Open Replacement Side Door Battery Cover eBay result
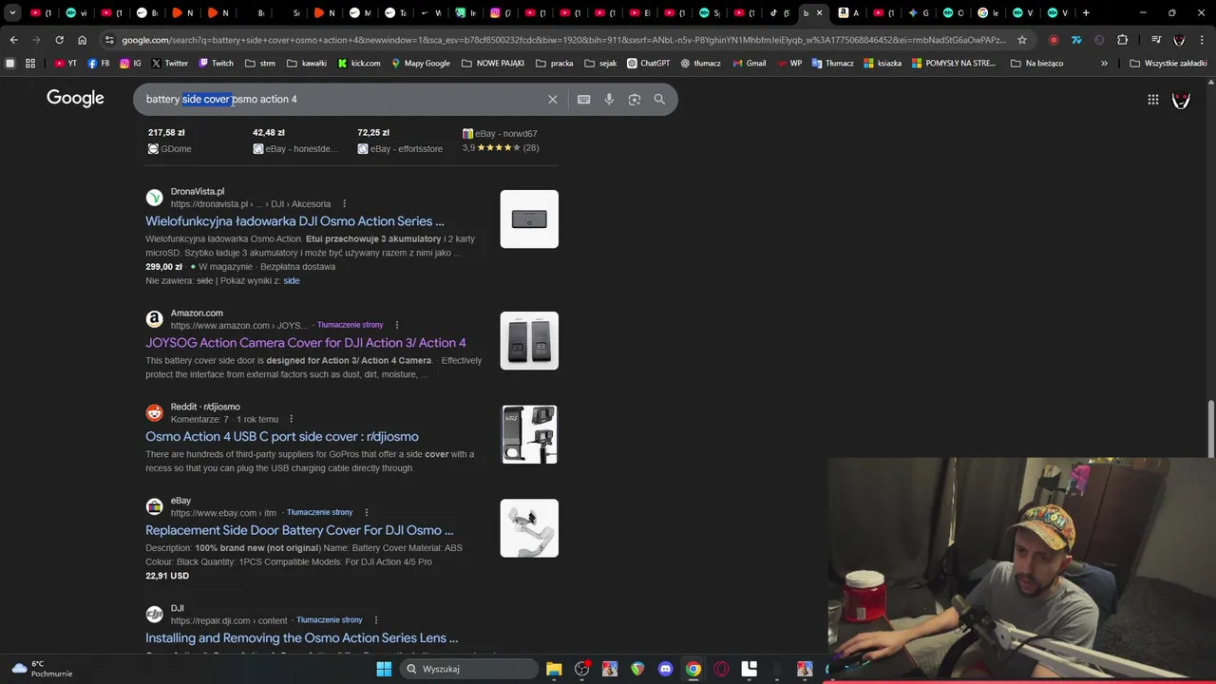This screenshot has height=684, width=1216. click(x=299, y=530)
